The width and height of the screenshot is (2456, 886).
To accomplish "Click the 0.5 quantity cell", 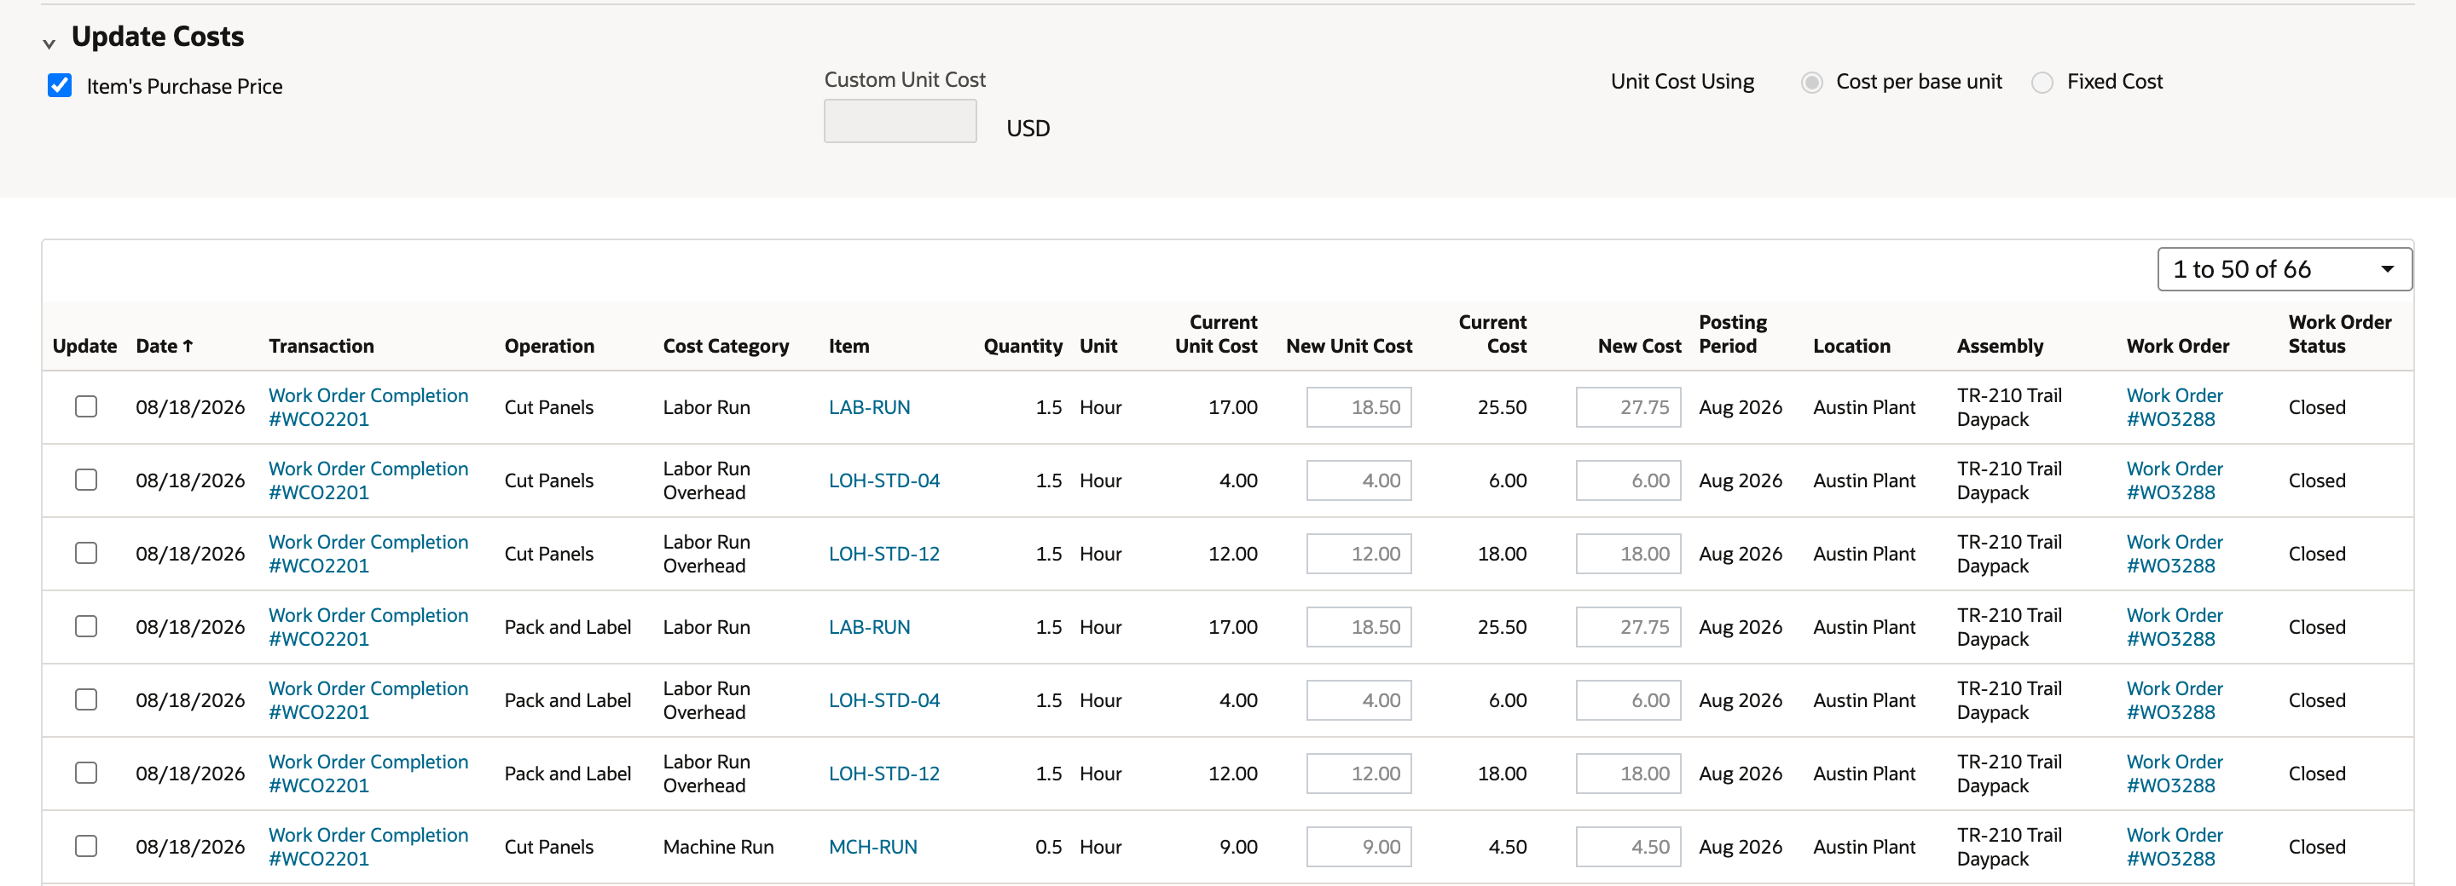I will 1048,847.
